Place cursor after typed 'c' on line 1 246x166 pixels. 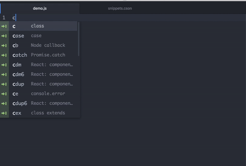point(16,18)
